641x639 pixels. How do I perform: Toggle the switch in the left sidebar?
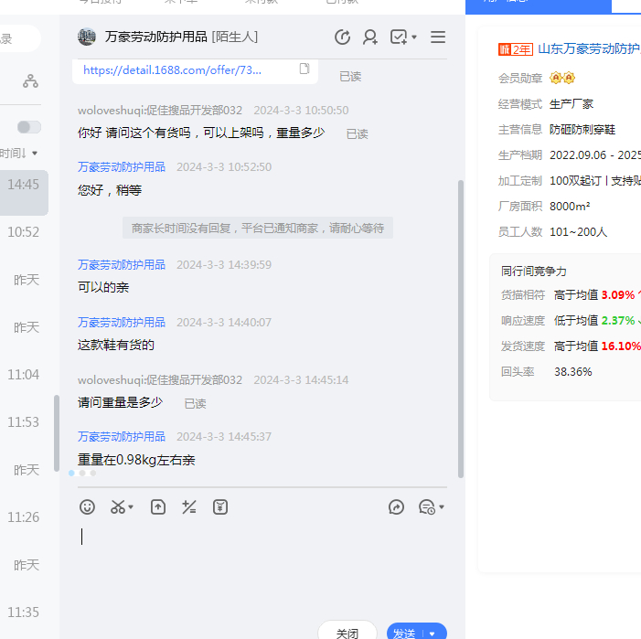tap(29, 127)
